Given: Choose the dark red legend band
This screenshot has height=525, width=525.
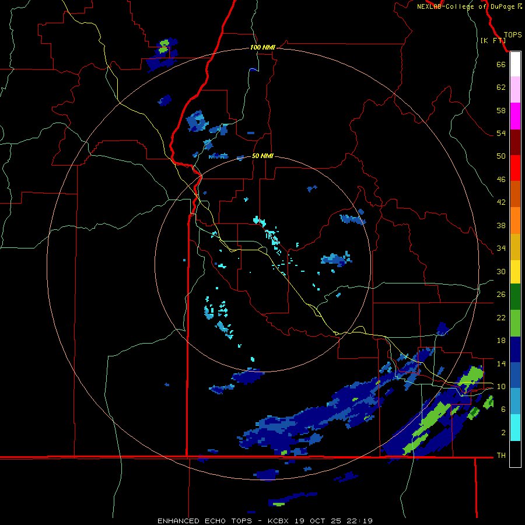Looking at the screenshot, I should tap(515, 142).
